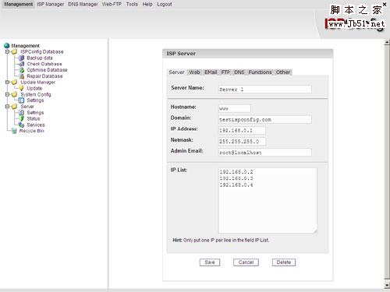The image size is (390, 292).
Task: Click the Save button
Action: (210, 262)
